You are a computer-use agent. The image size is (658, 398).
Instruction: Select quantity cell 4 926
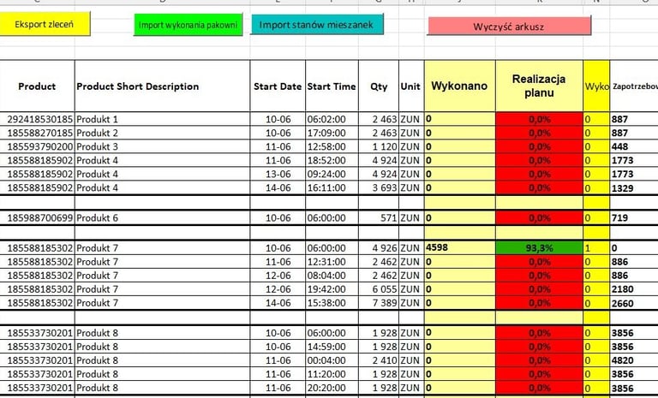379,248
